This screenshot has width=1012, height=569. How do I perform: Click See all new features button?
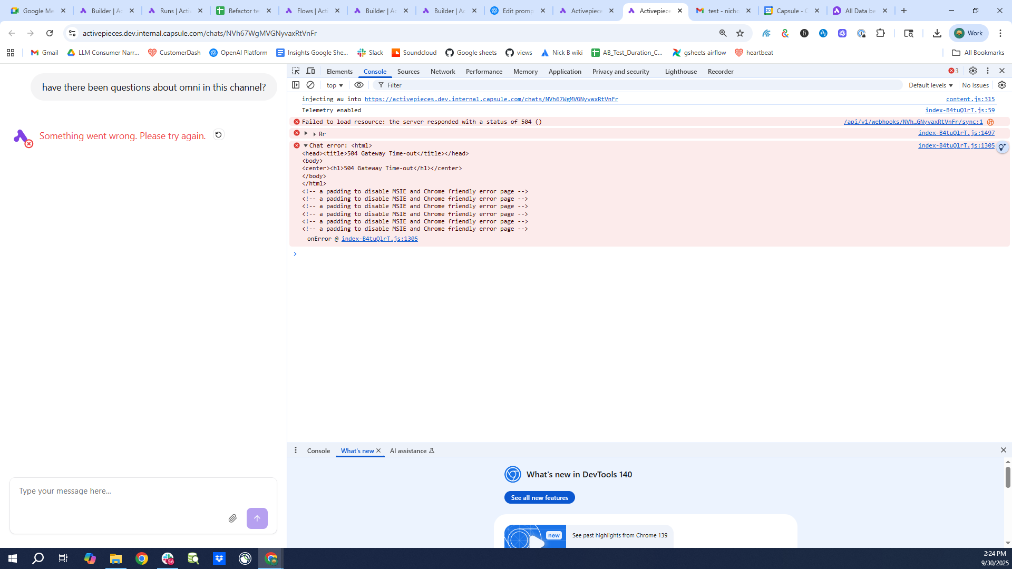pos(539,498)
